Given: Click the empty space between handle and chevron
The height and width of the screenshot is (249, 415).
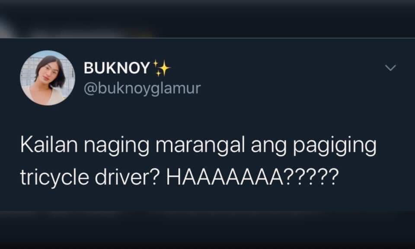Looking at the screenshot, I should 291,80.
